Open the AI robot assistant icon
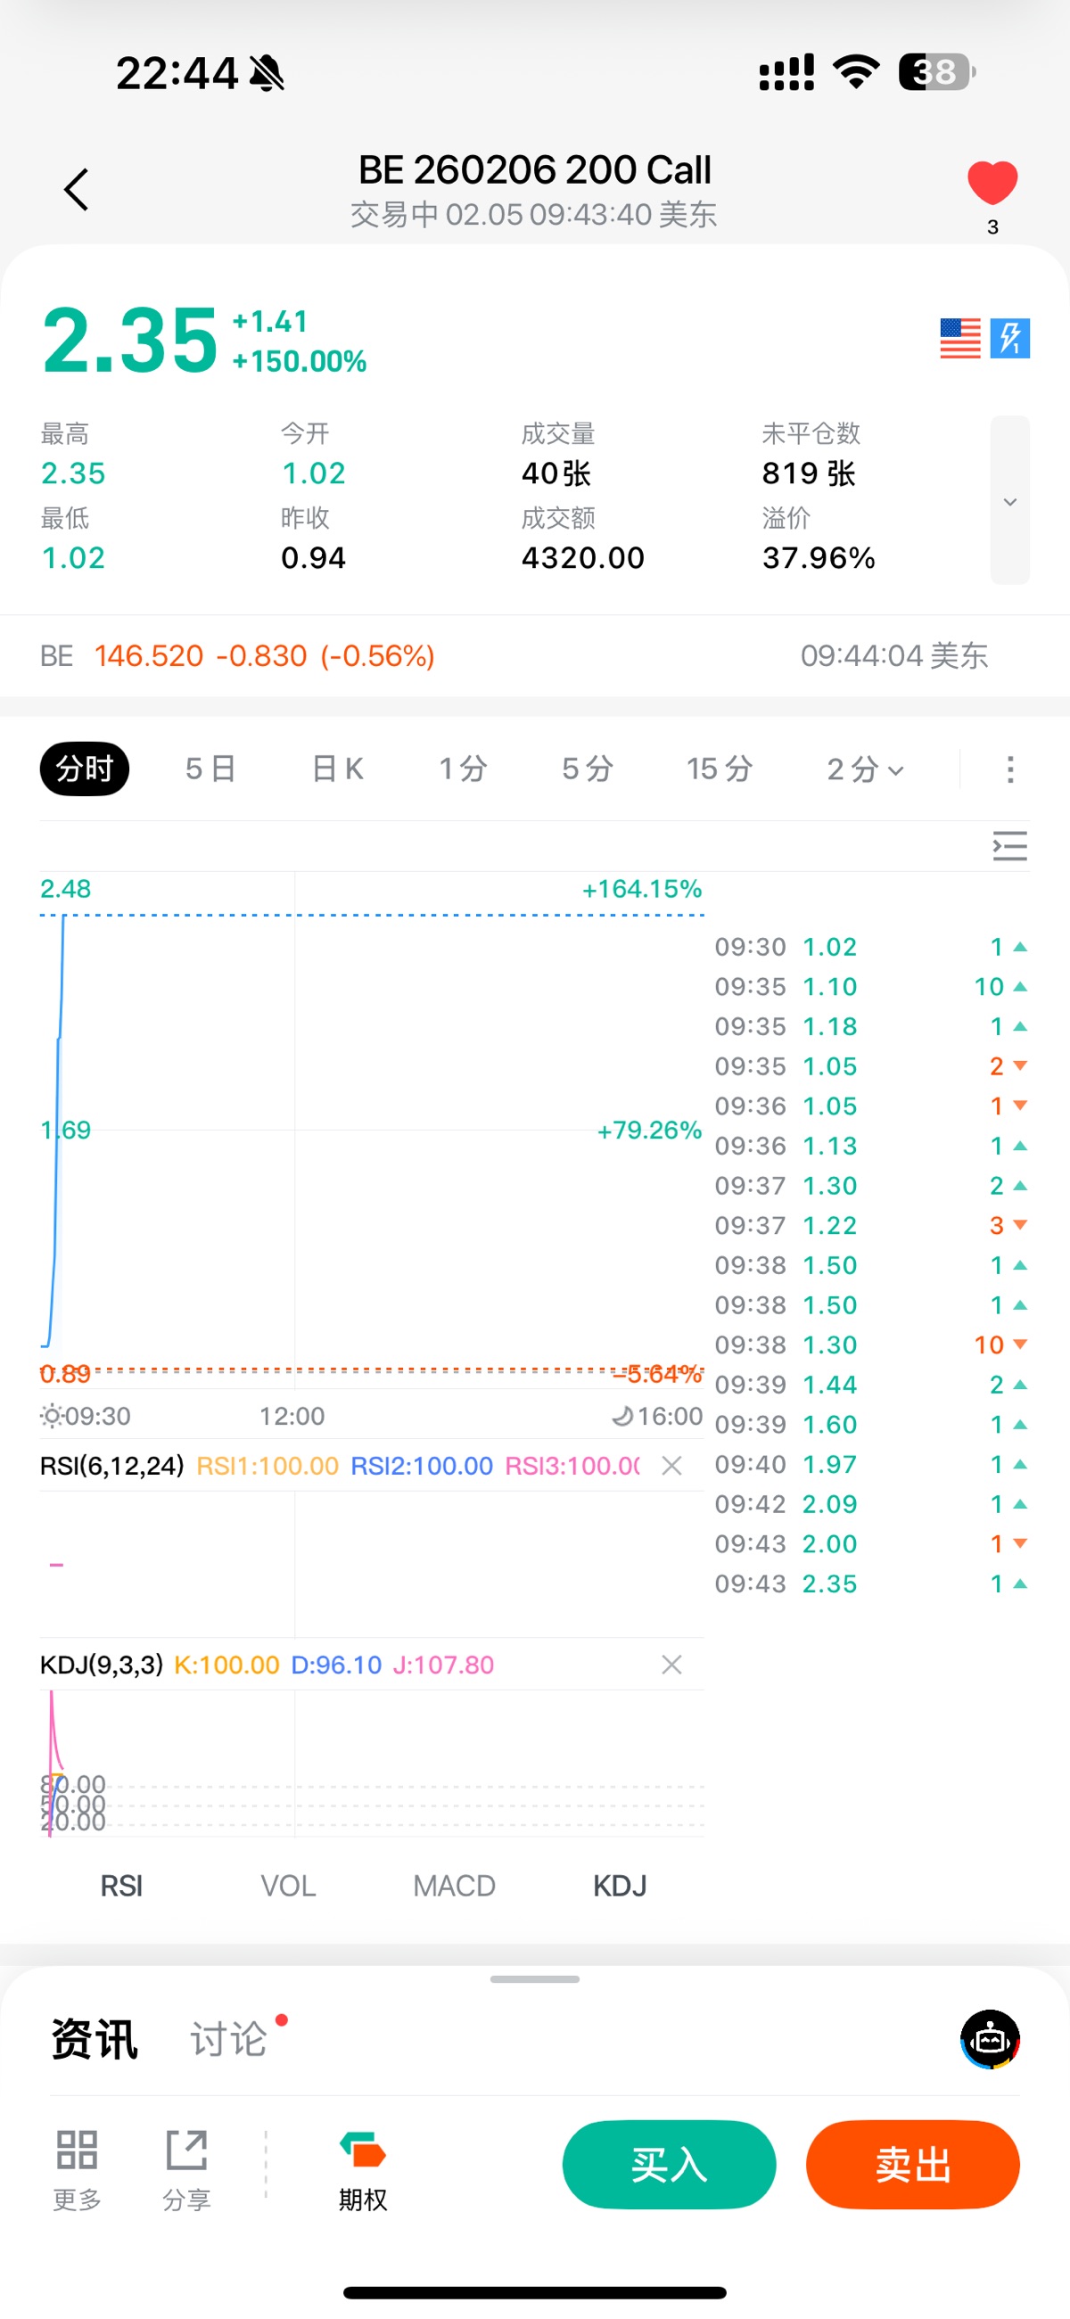The image size is (1070, 2319). 990,2039
